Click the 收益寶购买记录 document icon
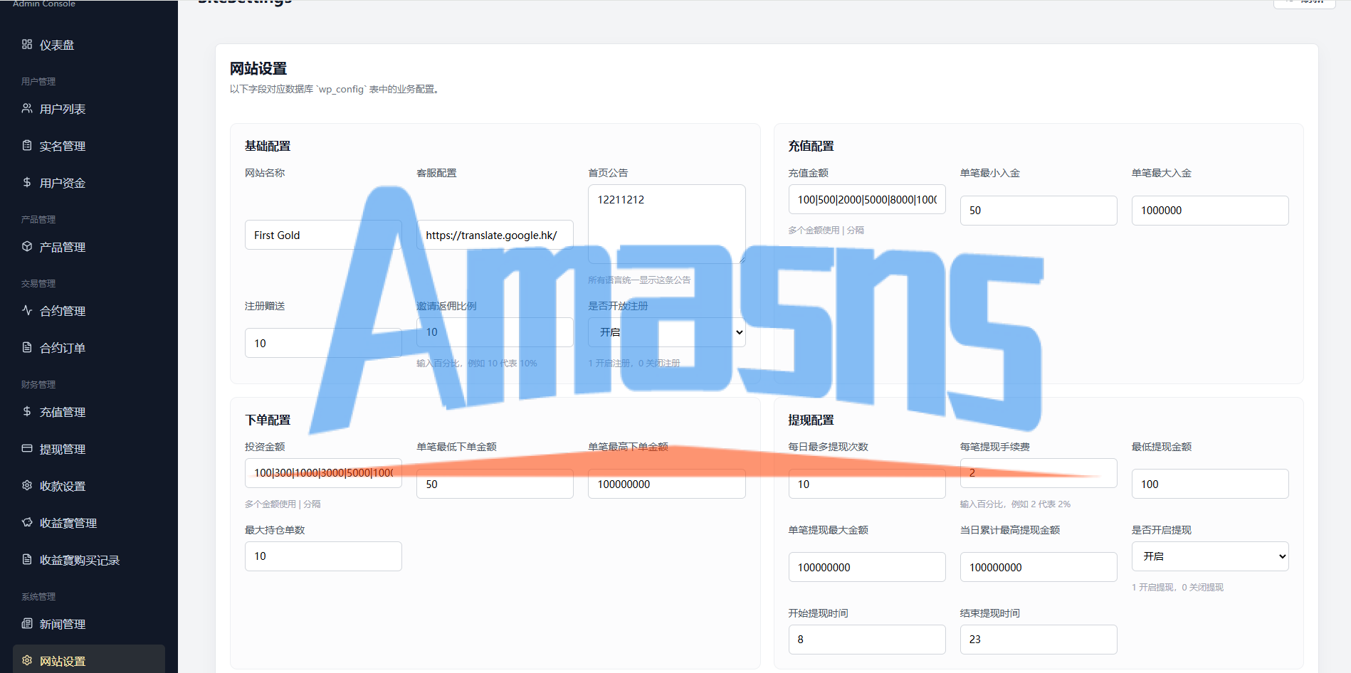The width and height of the screenshot is (1351, 673). click(27, 559)
